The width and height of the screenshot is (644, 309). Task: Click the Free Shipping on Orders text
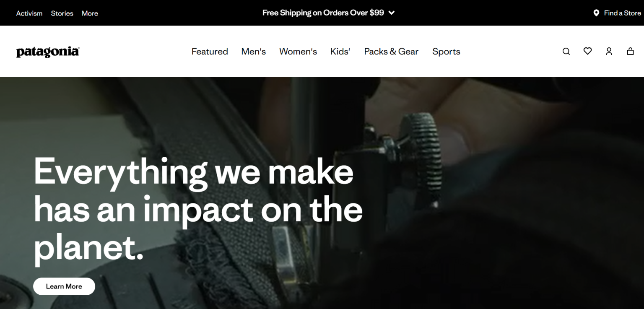click(323, 13)
